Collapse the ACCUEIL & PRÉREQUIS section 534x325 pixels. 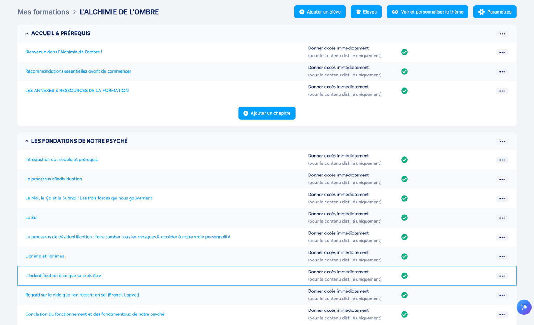[x=27, y=33]
